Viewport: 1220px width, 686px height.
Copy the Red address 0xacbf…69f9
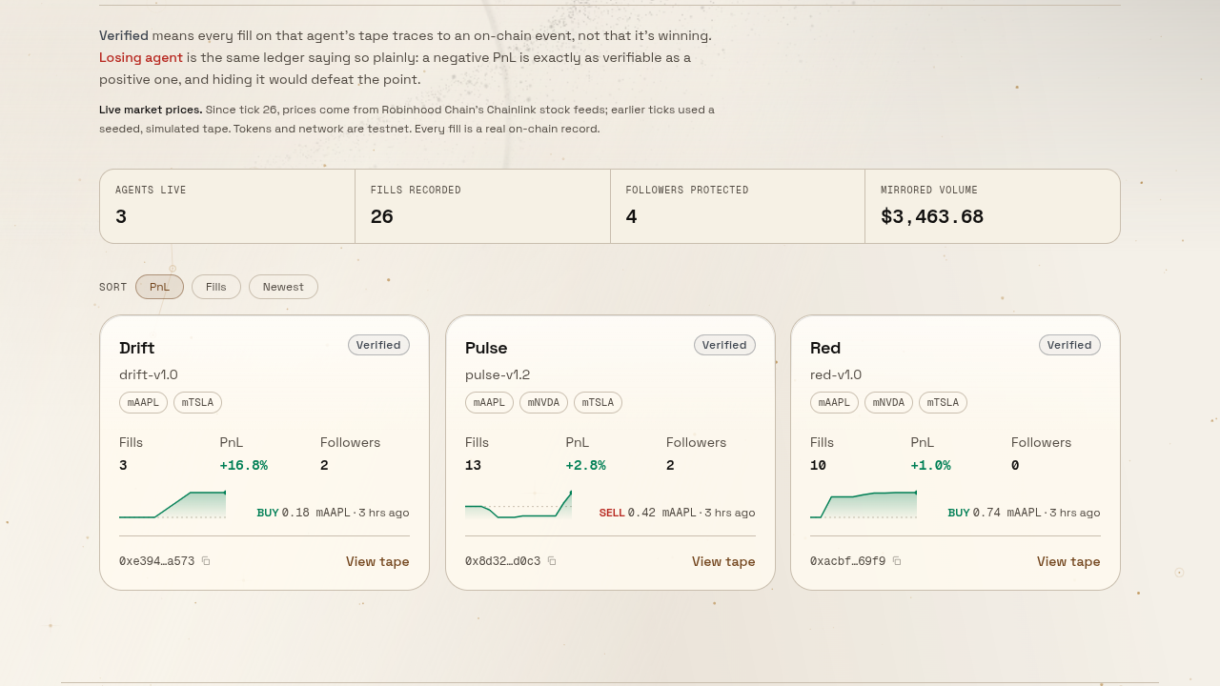897,561
